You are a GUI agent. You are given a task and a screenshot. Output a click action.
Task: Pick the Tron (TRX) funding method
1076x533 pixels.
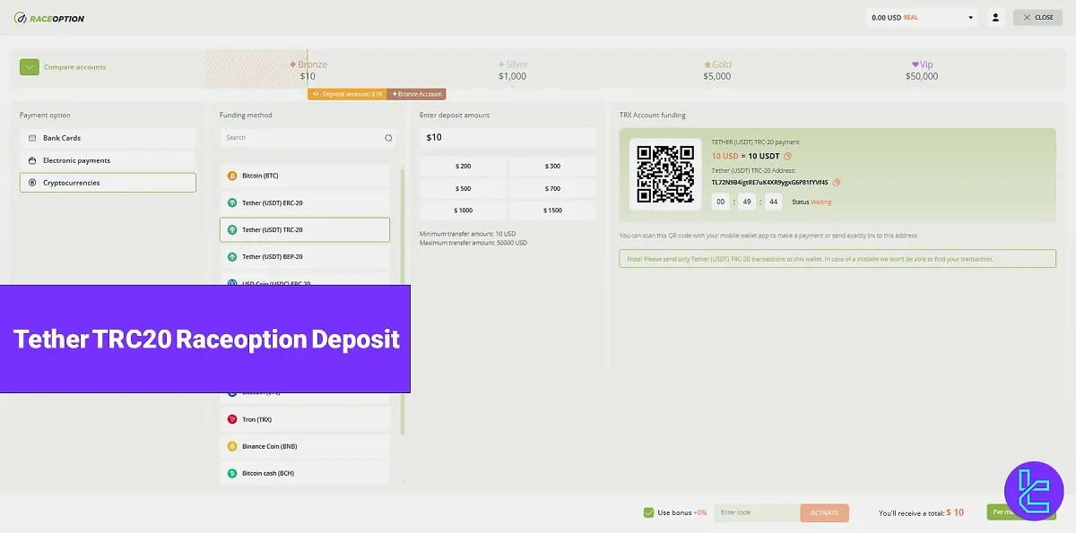pos(305,418)
